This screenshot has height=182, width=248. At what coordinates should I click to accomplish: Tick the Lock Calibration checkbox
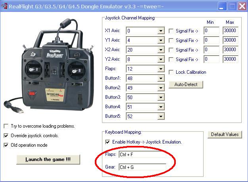[171, 72]
